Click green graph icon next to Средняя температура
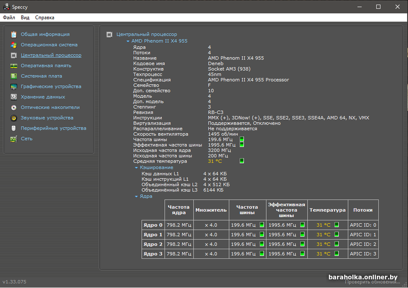Image resolution: width=408 pixels, height=288 pixels. coord(242,161)
